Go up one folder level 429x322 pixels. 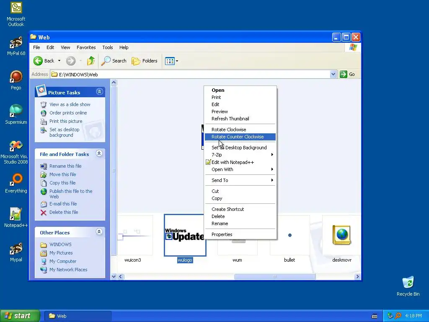91,61
